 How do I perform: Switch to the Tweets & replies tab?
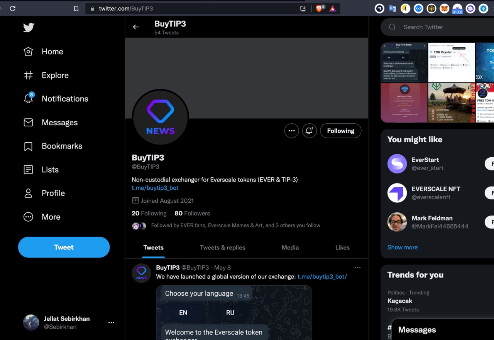[222, 247]
